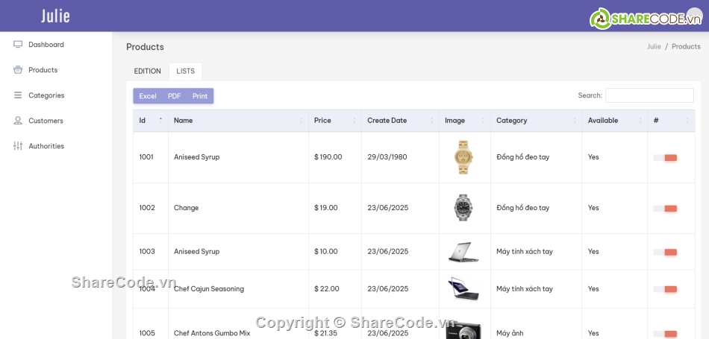Click the id cell '1003'
709x339 pixels.
[147, 251]
